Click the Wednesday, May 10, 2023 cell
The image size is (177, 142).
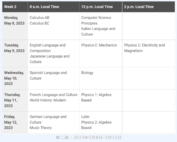[x=14, y=78]
